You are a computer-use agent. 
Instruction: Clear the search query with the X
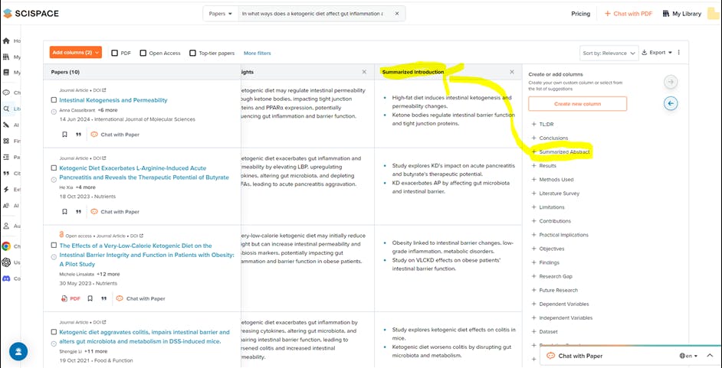(x=397, y=14)
